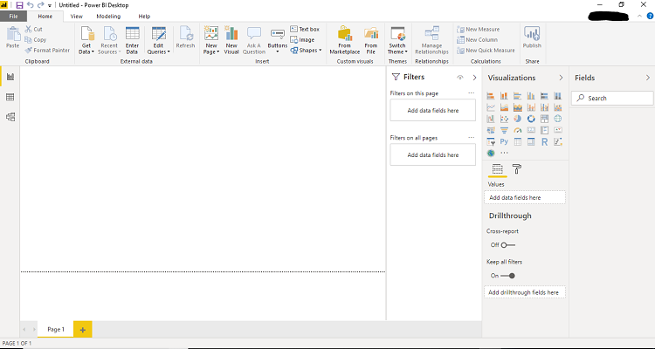Select the stacked bar chart visual
This screenshot has height=349, width=655.
click(x=491, y=96)
